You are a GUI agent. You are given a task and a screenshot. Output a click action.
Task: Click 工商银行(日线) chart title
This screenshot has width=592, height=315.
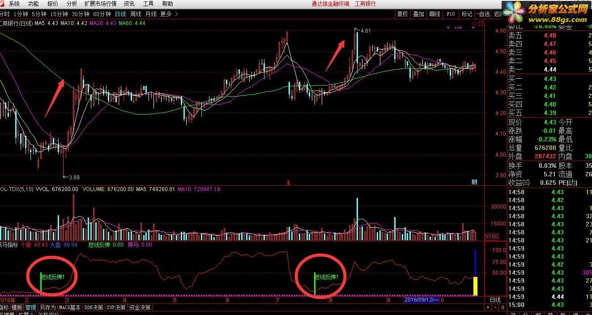[x=16, y=23]
